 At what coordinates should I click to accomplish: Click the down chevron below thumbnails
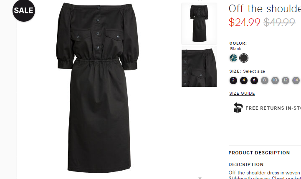tap(200, 178)
